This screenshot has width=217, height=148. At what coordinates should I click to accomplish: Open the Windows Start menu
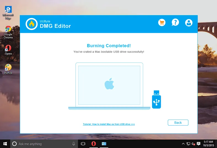pos(5,144)
